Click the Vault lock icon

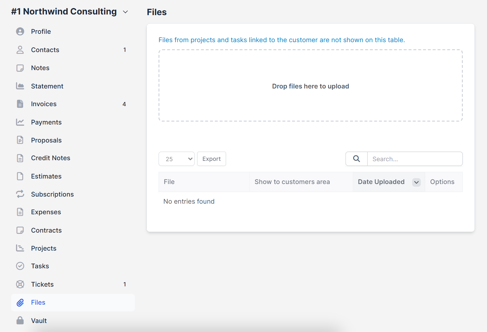(20, 320)
